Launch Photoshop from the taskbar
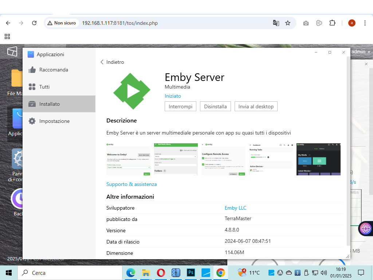This screenshot has height=280, width=373. click(x=191, y=272)
